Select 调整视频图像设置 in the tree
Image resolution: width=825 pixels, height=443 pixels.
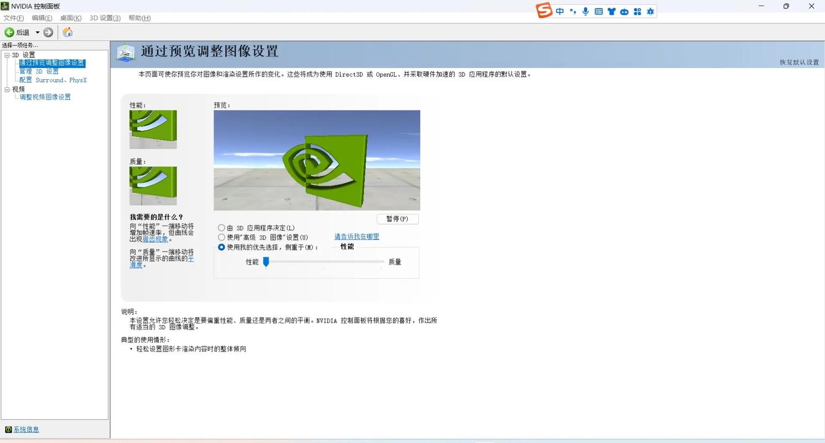(x=45, y=97)
